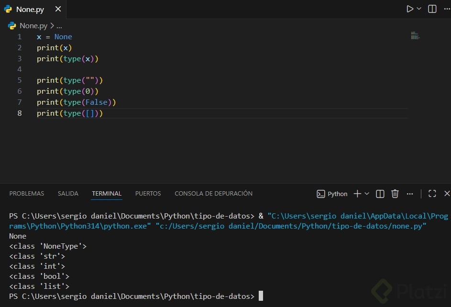The height and width of the screenshot is (307, 451).
Task: Maximize the terminal panel size
Action: (x=432, y=194)
